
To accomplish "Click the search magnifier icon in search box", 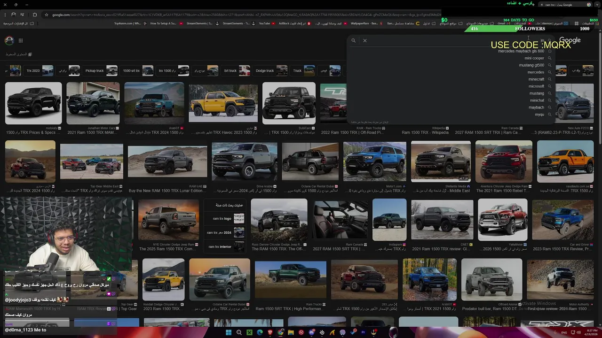I will 353,40.
